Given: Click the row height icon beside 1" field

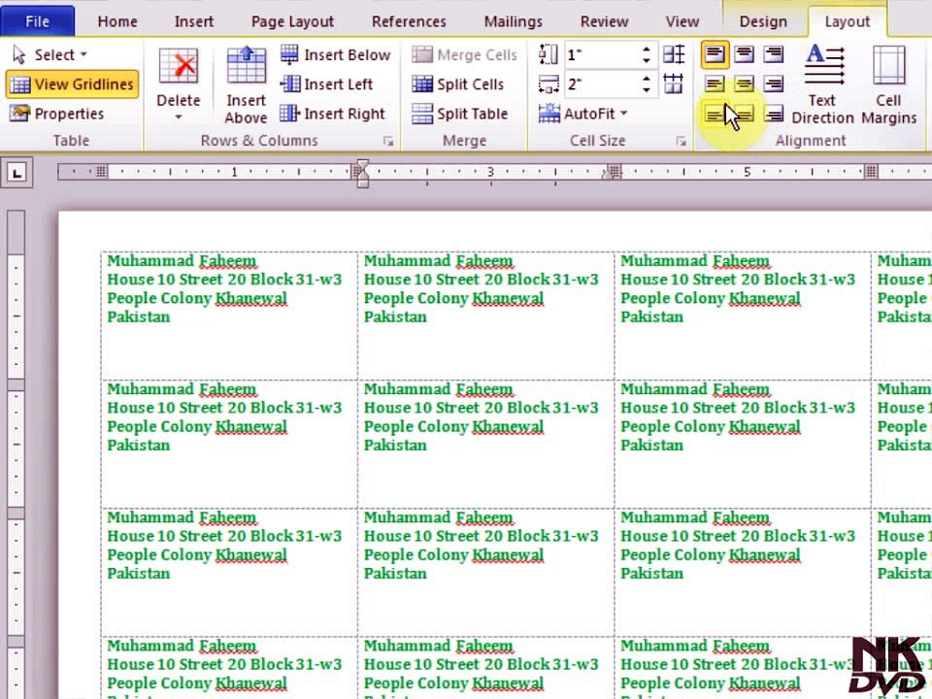Looking at the screenshot, I should point(548,54).
